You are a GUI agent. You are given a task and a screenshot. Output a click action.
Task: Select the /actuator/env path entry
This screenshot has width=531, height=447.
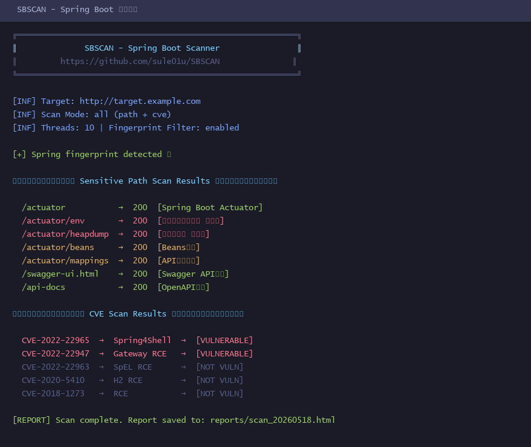click(x=53, y=221)
